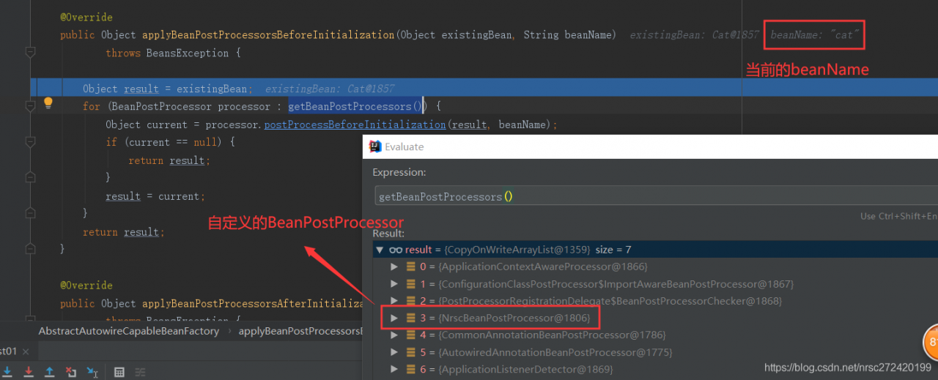Click the Step Out up-arrow icon
This screenshot has height=380, width=938.
pyautogui.click(x=50, y=372)
